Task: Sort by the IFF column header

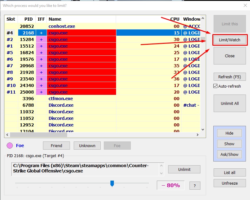Action: pyautogui.click(x=41, y=19)
